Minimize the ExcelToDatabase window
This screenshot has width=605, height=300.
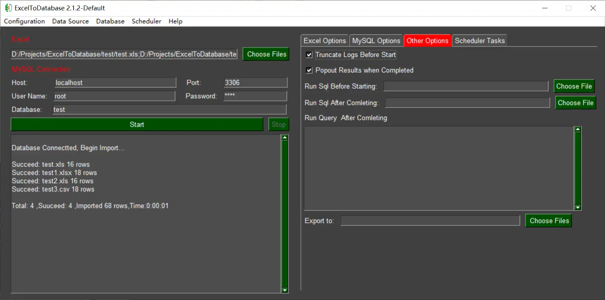(x=545, y=8)
